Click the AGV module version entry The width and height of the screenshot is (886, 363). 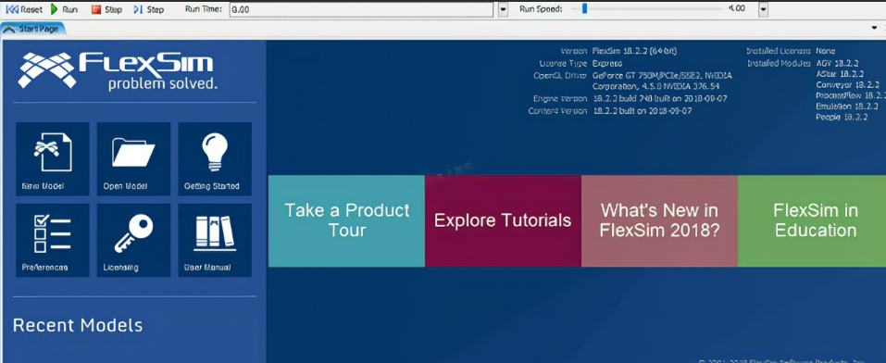point(838,63)
